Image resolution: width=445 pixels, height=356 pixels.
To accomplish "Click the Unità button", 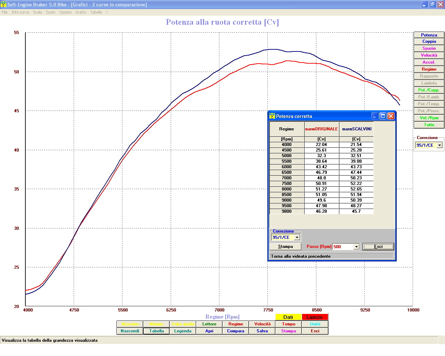I will pyautogui.click(x=315, y=324).
